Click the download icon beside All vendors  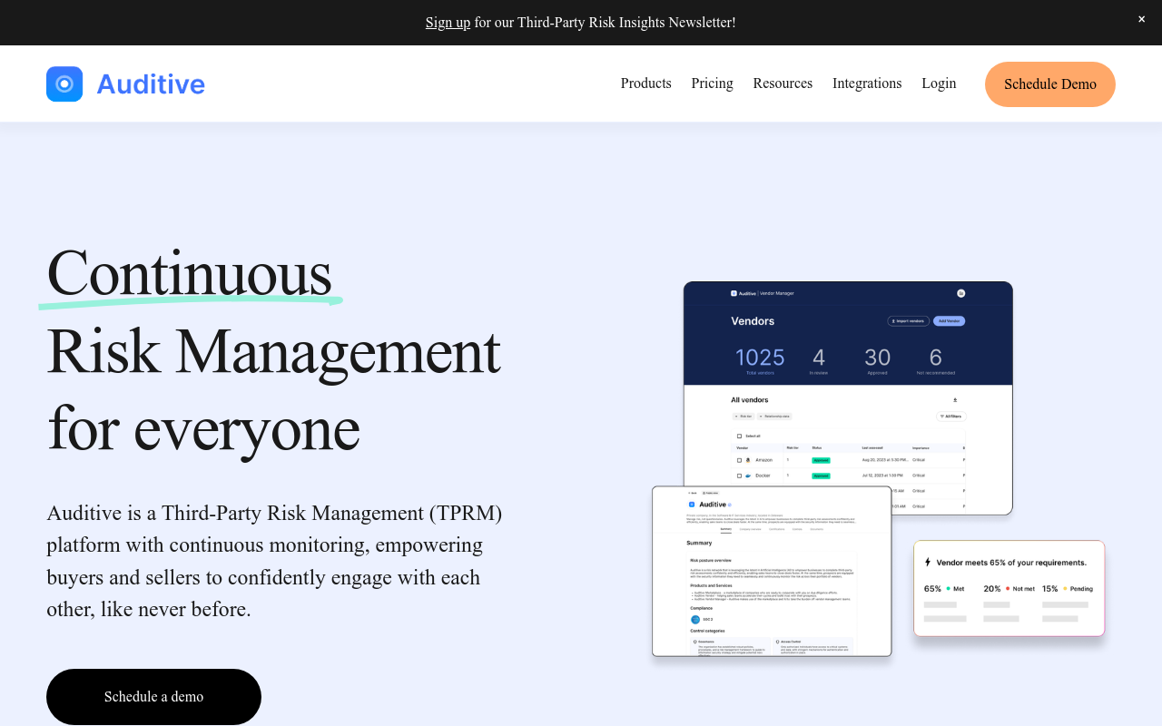954,400
